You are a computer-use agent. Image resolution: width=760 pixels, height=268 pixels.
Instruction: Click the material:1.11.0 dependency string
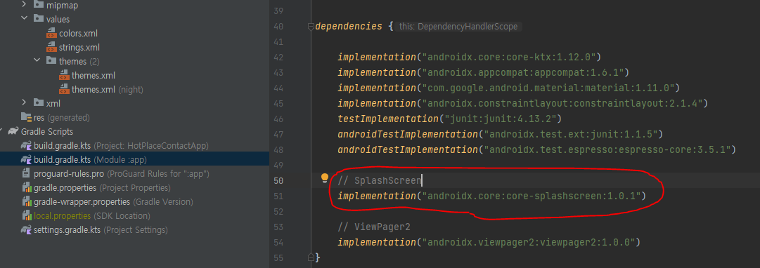pyautogui.click(x=548, y=88)
